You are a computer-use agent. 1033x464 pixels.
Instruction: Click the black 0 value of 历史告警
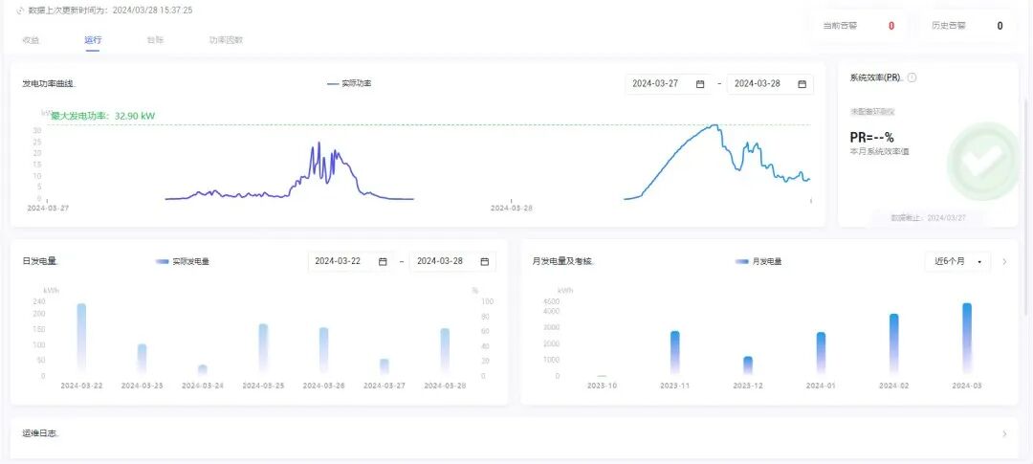pyautogui.click(x=1000, y=27)
